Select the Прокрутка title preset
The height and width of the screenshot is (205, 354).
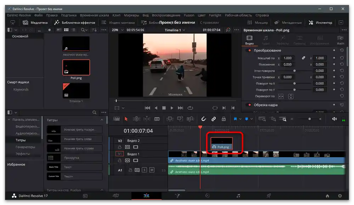75,158
